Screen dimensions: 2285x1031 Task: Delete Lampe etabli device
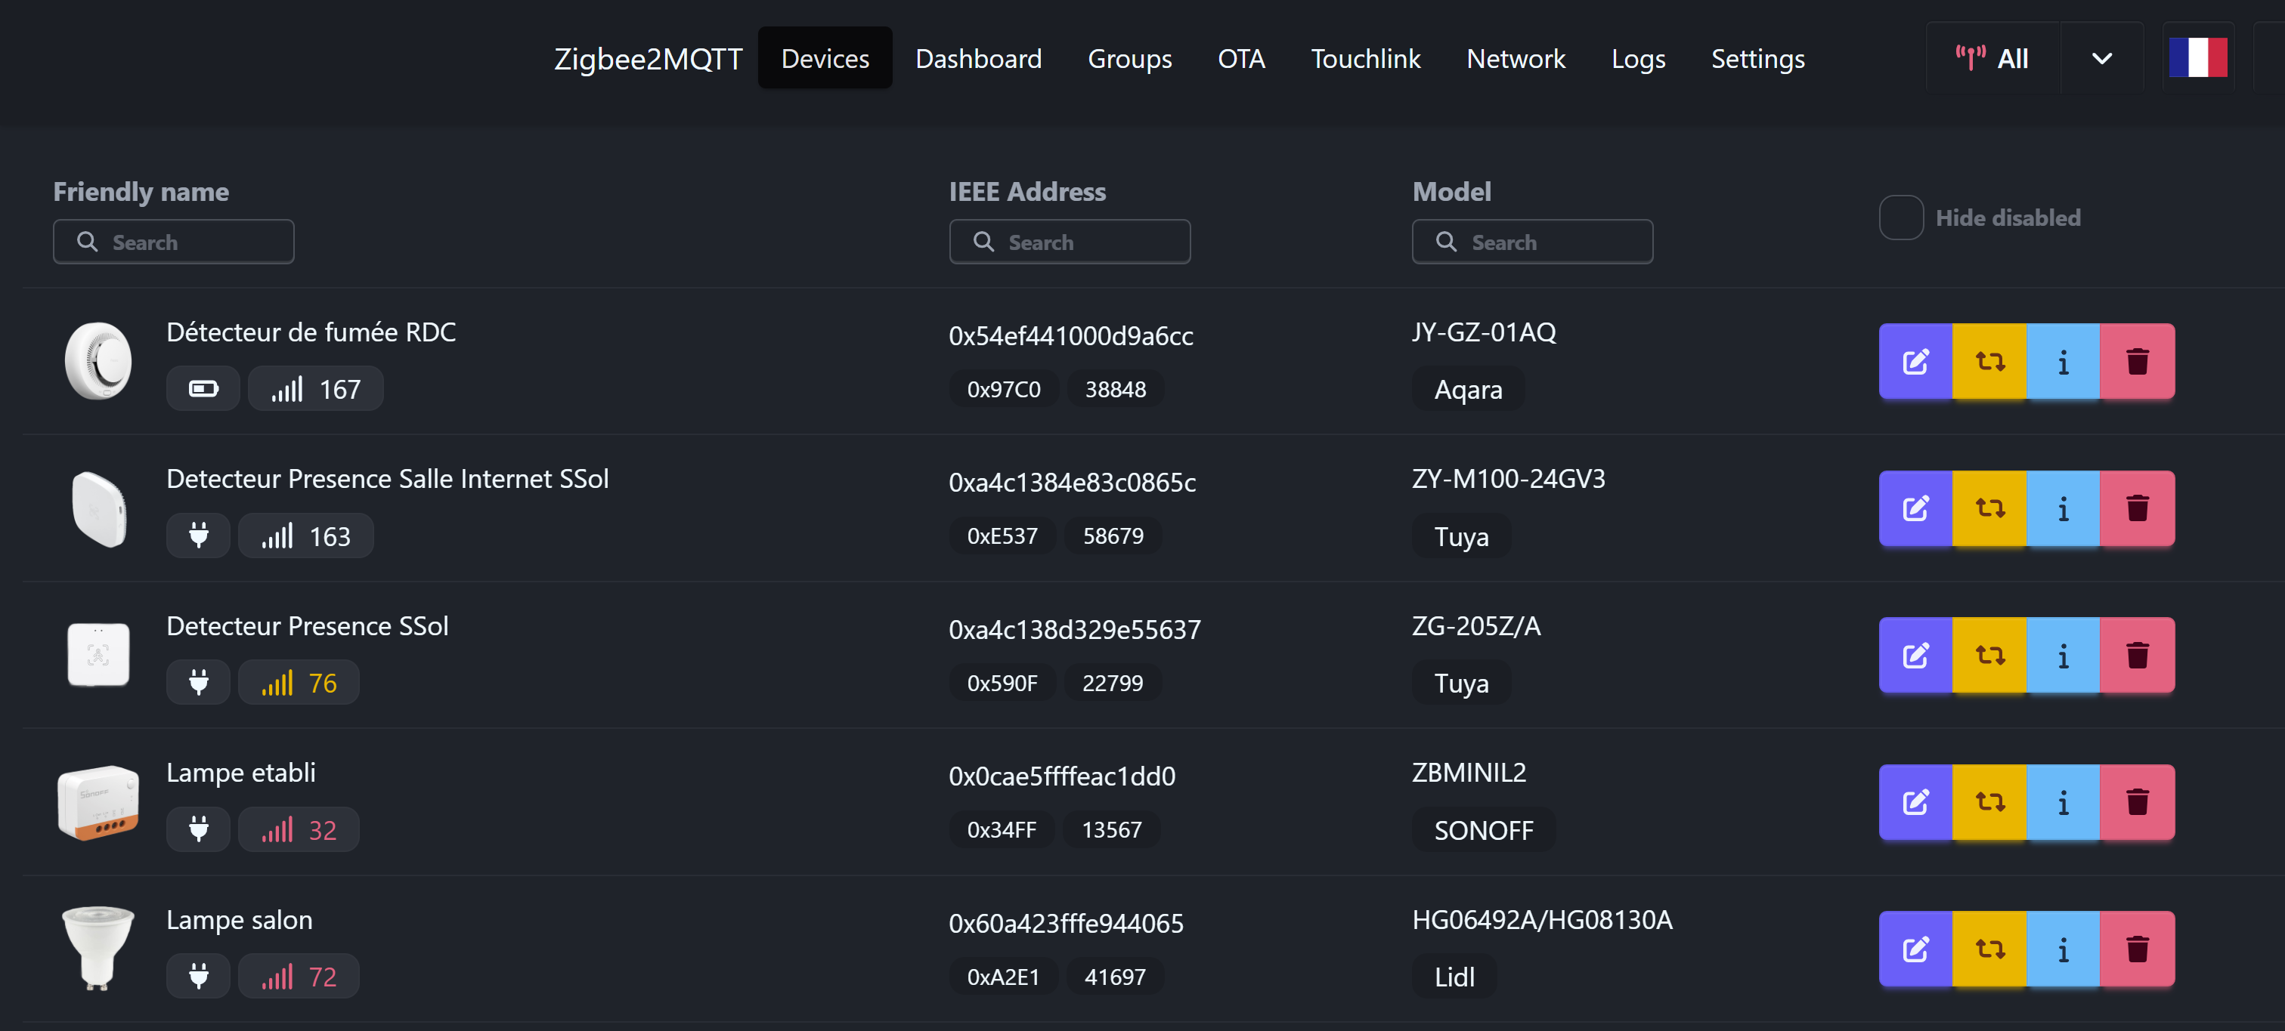click(x=2137, y=802)
